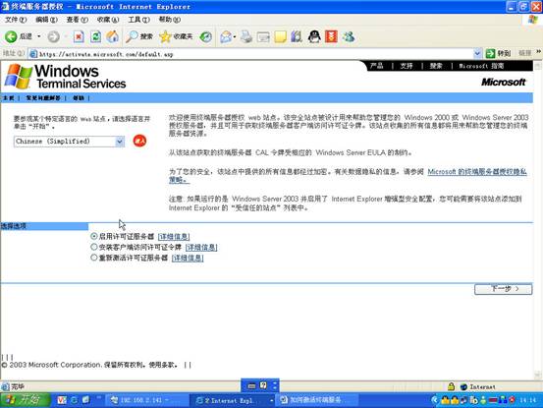The width and height of the screenshot is (543, 408).
Task: Click the red download toolbar icon
Action: point(331,36)
